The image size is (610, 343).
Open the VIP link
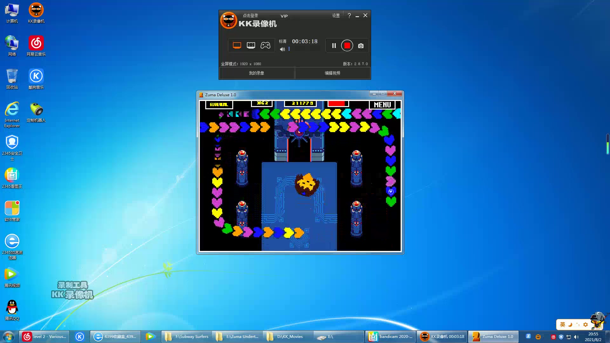284,16
